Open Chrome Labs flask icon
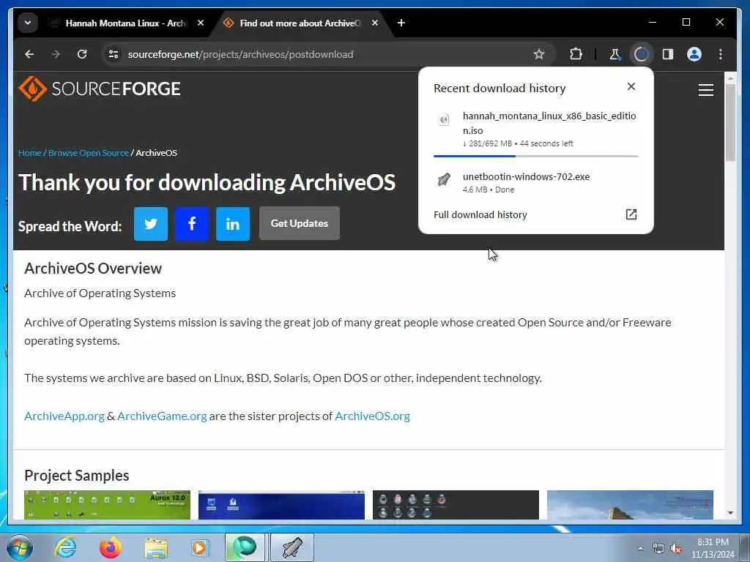Image resolution: width=750 pixels, height=562 pixels. click(615, 54)
